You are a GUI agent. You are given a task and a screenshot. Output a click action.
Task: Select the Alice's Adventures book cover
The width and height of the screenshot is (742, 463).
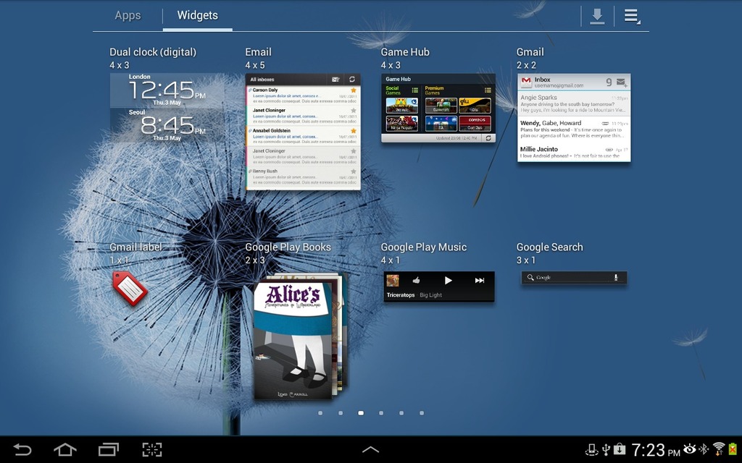[293, 340]
